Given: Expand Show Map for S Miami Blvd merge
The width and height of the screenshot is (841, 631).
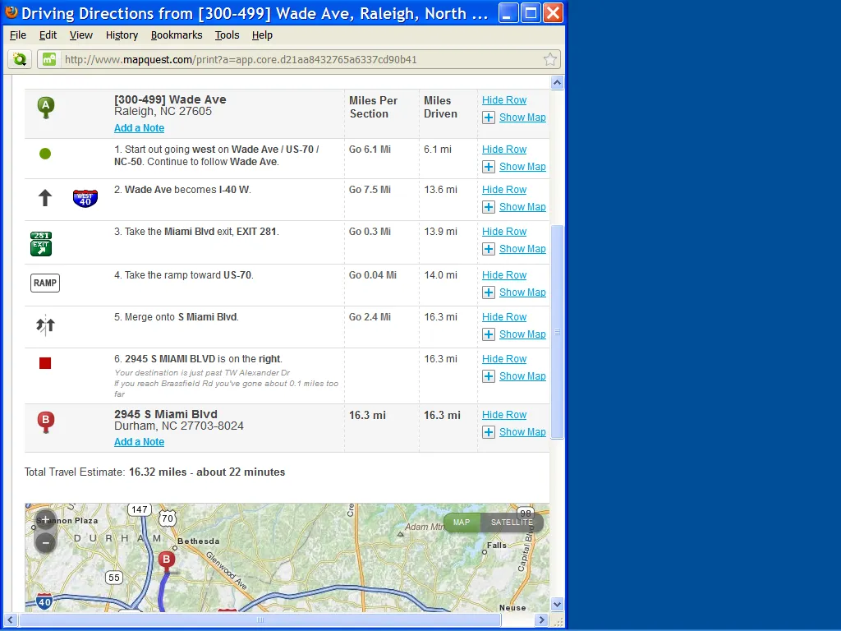Looking at the screenshot, I should click(522, 334).
